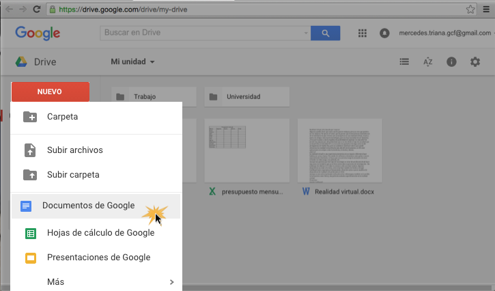
Task: Click the A-Z sort options icon
Action: [x=428, y=61]
